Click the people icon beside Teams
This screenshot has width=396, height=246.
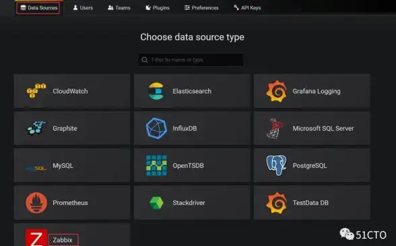[x=110, y=7]
